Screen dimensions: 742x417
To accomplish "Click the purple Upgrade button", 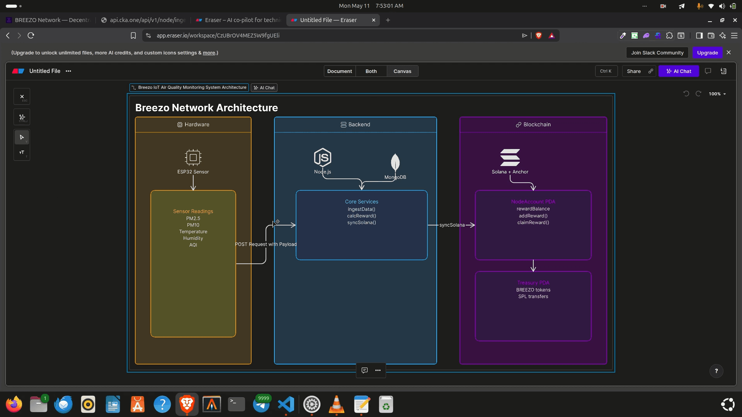I will coord(707,53).
